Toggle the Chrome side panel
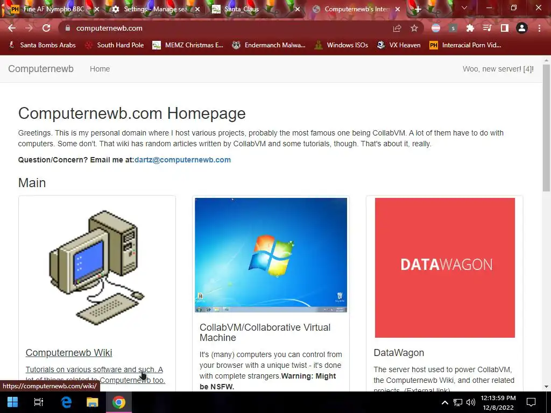The width and height of the screenshot is (551, 413). (x=505, y=28)
